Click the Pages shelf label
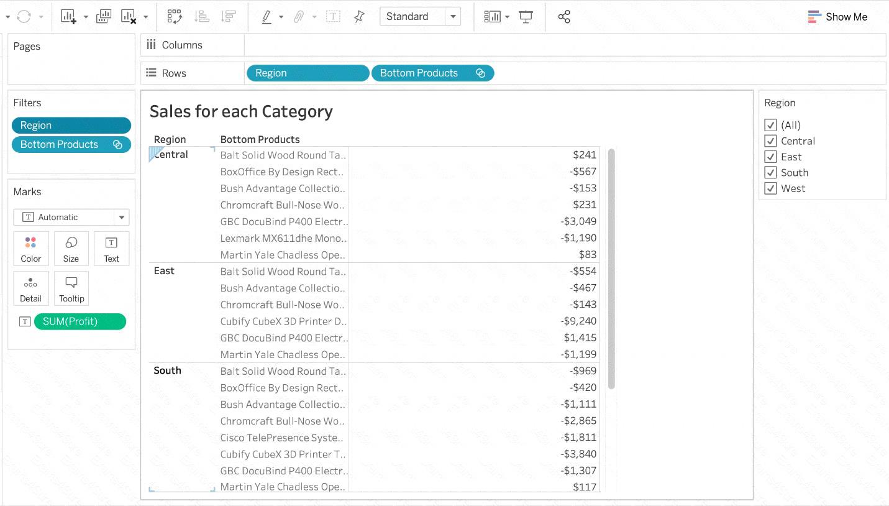The height and width of the screenshot is (506, 889). 27,46
